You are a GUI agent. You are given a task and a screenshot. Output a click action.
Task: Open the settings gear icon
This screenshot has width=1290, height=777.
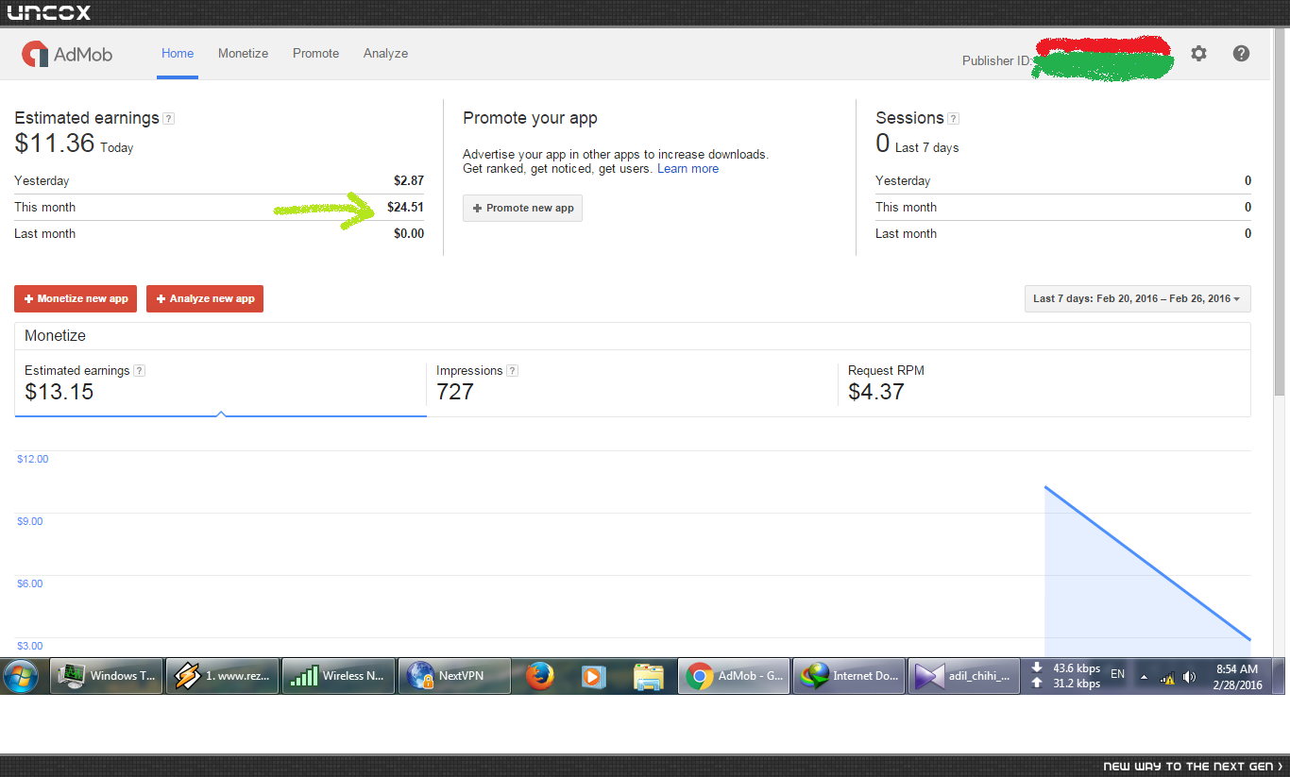[1198, 54]
